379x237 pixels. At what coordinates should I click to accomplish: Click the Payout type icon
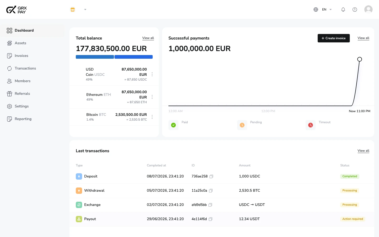79,219
